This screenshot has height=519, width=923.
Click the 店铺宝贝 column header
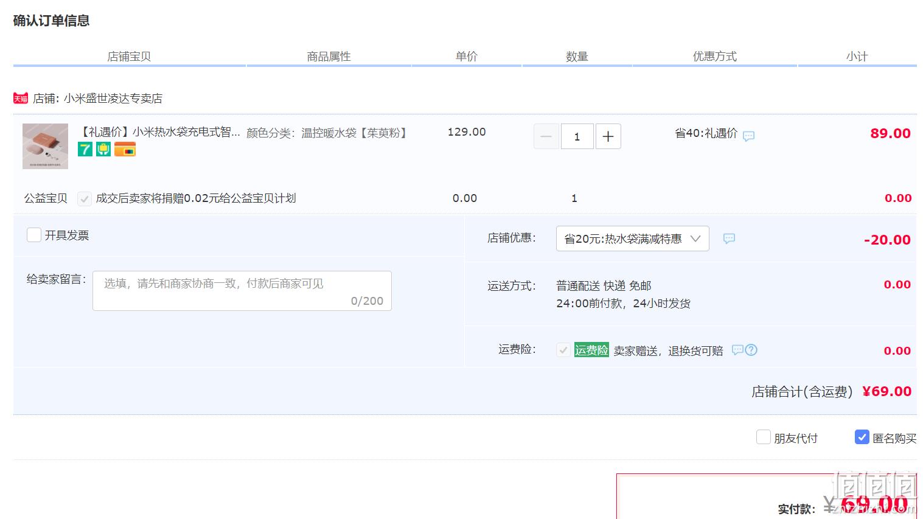[129, 57]
